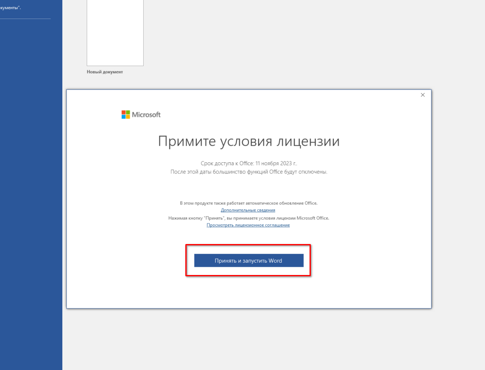This screenshot has width=485, height=370.
Task: Click the "документы" text in blue sidebar
Action: tap(10, 8)
